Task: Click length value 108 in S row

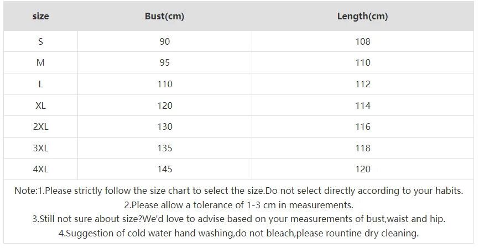Action: 362,41
